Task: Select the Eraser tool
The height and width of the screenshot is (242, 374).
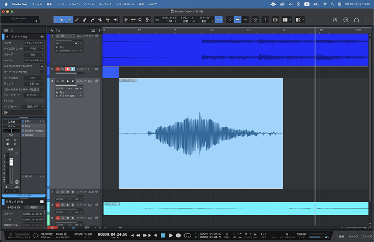Action: point(85,20)
